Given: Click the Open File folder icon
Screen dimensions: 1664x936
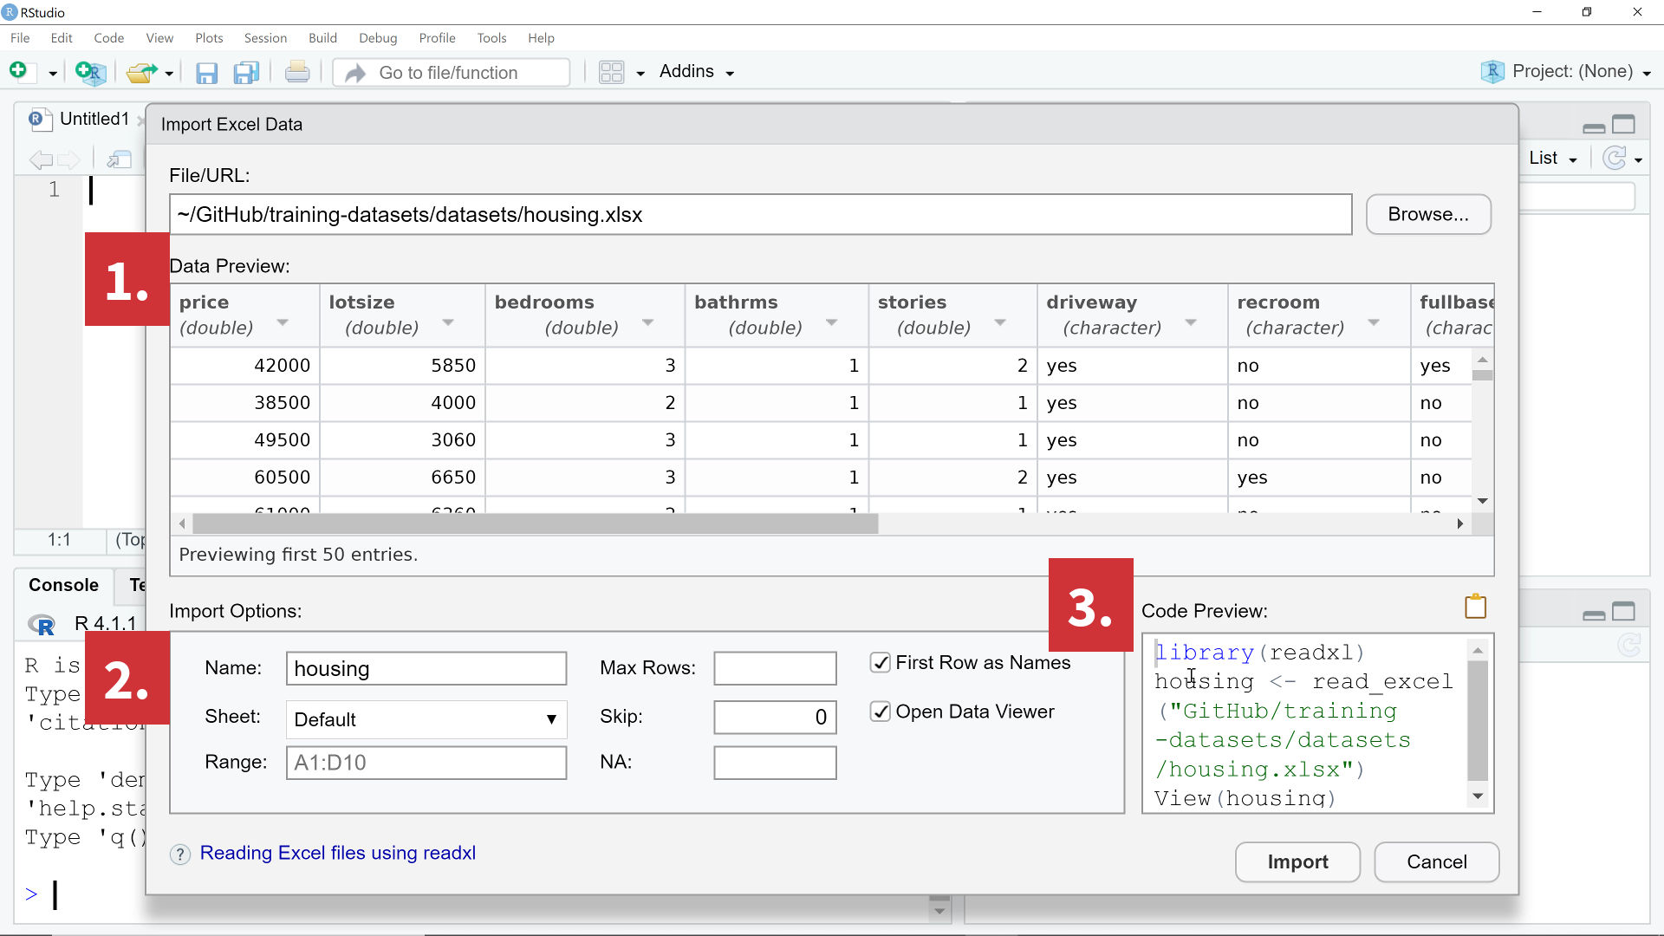Looking at the screenshot, I should pyautogui.click(x=141, y=72).
